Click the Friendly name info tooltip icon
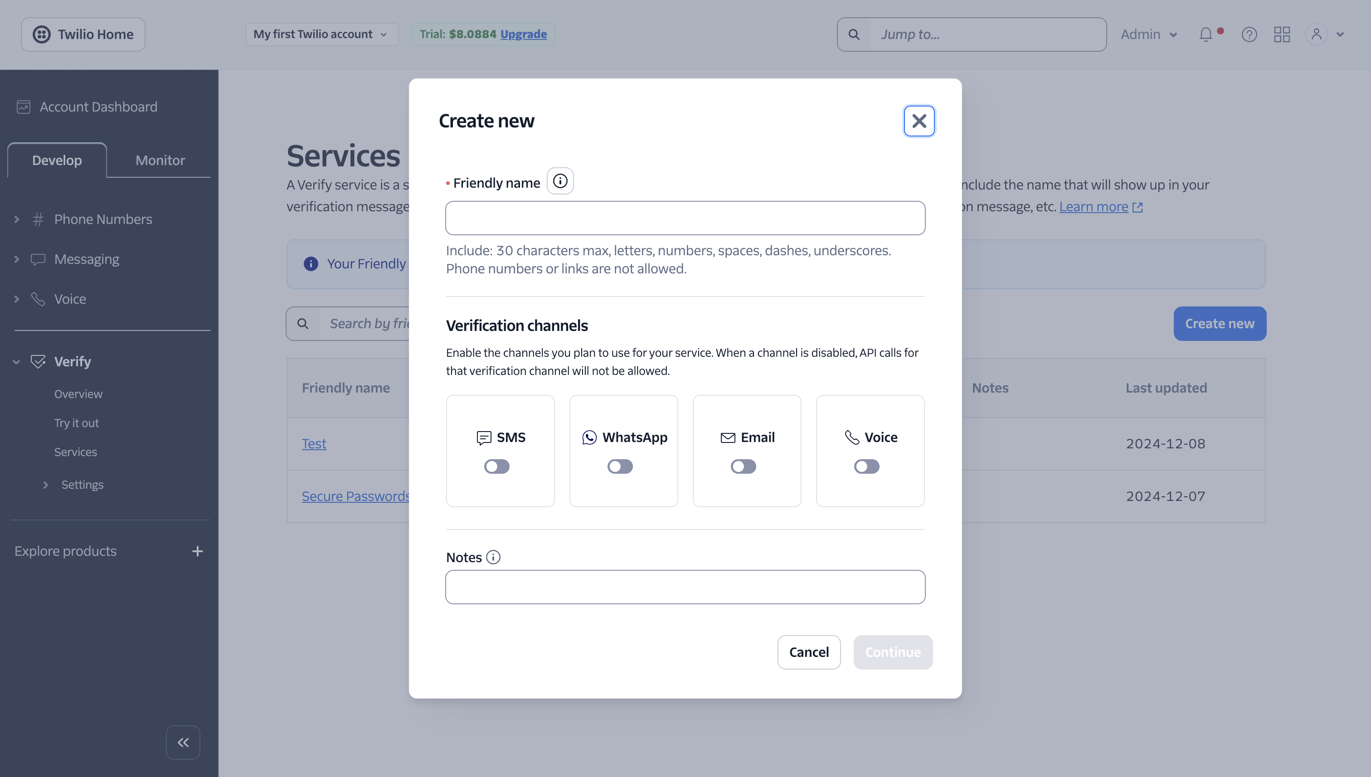Viewport: 1371px width, 777px height. pos(560,181)
